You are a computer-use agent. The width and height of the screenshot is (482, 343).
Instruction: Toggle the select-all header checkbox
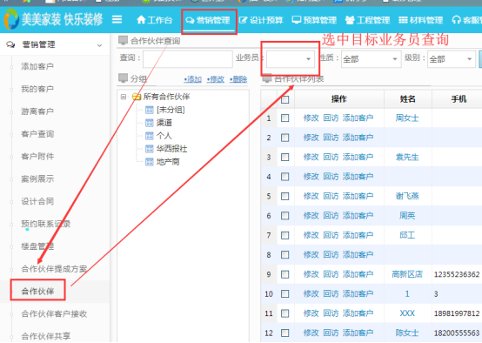pos(285,99)
